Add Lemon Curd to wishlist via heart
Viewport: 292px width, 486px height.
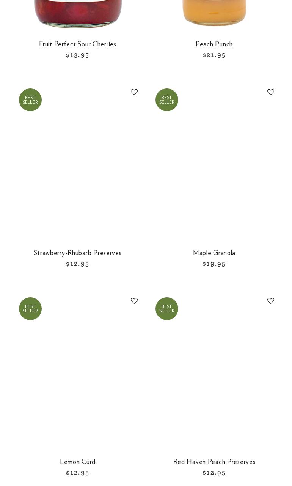point(134,301)
